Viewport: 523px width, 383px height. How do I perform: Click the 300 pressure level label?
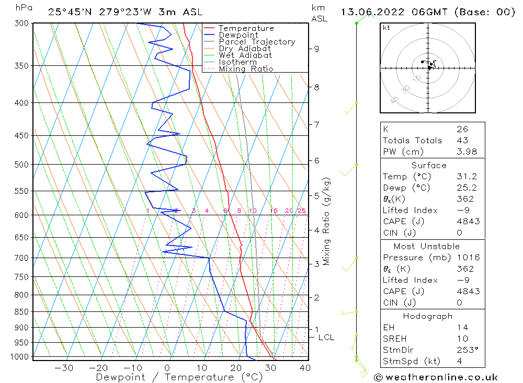coord(21,24)
